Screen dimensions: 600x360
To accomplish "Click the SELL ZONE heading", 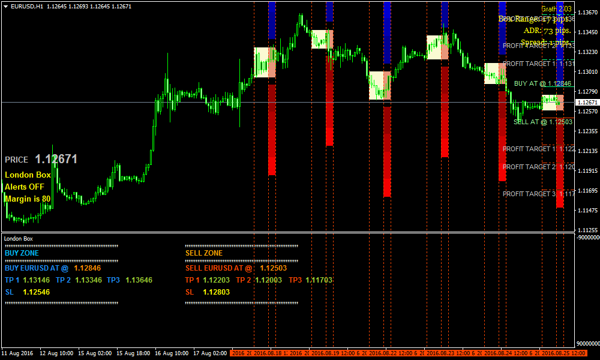I will [204, 253].
